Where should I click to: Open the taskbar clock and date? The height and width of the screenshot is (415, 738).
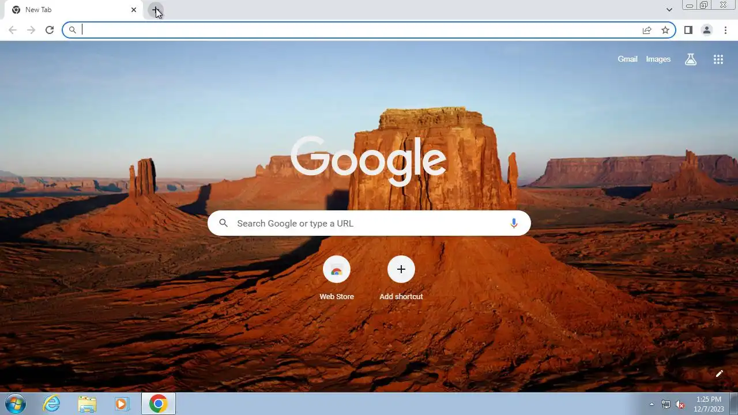point(709,403)
